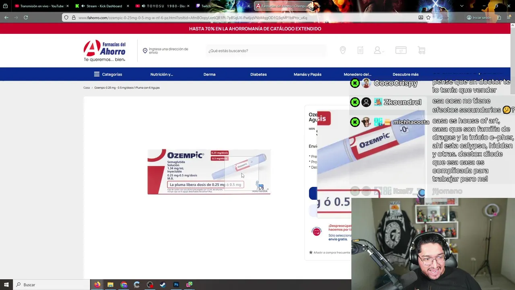Open the Monedero del... menu
Screen dimensions: 515x290
coord(357,74)
